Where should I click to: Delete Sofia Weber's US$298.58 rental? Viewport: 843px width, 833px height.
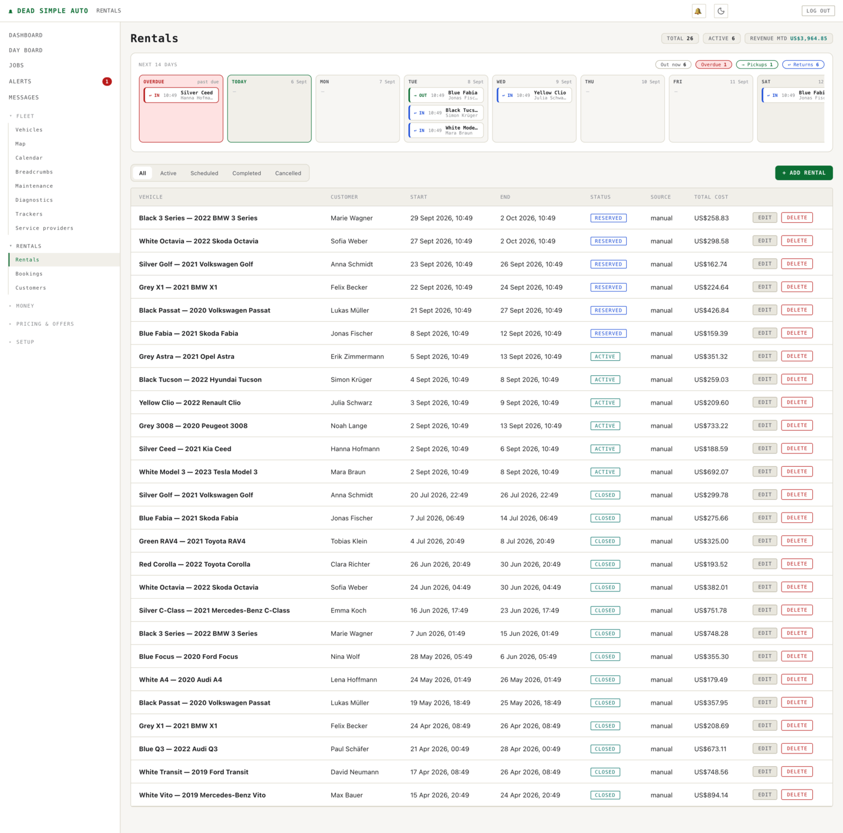click(797, 241)
